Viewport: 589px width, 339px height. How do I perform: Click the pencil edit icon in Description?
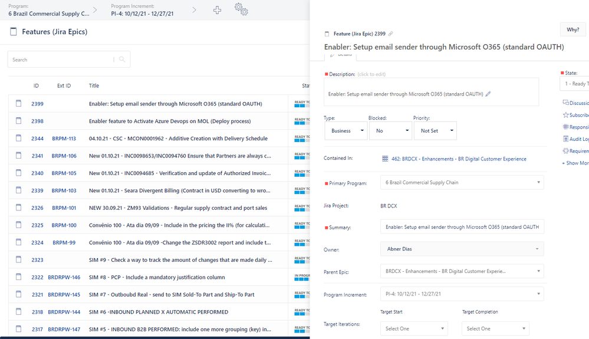pos(488,94)
